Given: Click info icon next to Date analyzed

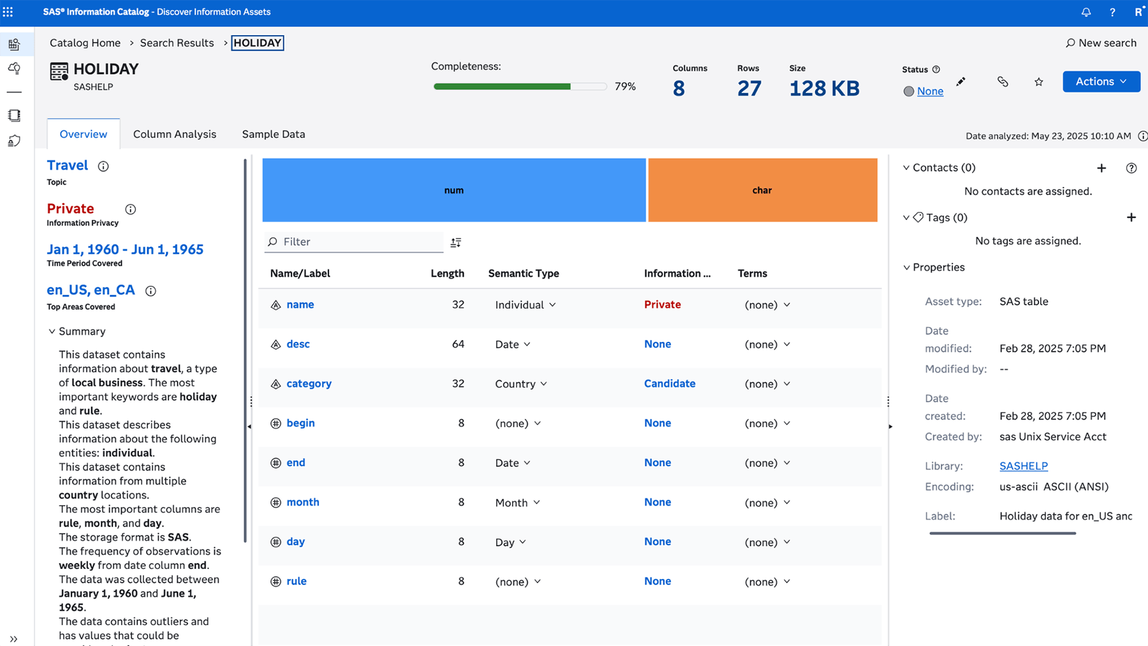Looking at the screenshot, I should (1142, 136).
